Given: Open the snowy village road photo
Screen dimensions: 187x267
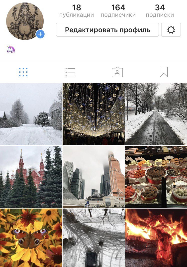Looking at the screenshot, I should pyautogui.click(x=31, y=114).
